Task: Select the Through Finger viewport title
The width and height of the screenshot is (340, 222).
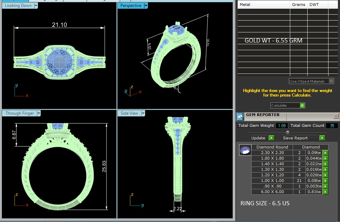Action: [19, 113]
